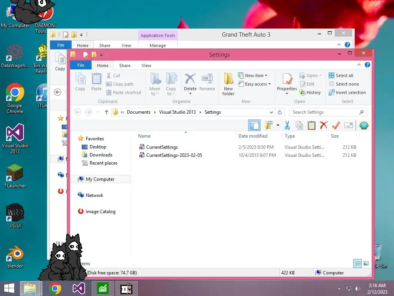Image resolution: width=394 pixels, height=296 pixels.
Task: Toggle the preview pane toolbar icon
Action: [x=254, y=125]
